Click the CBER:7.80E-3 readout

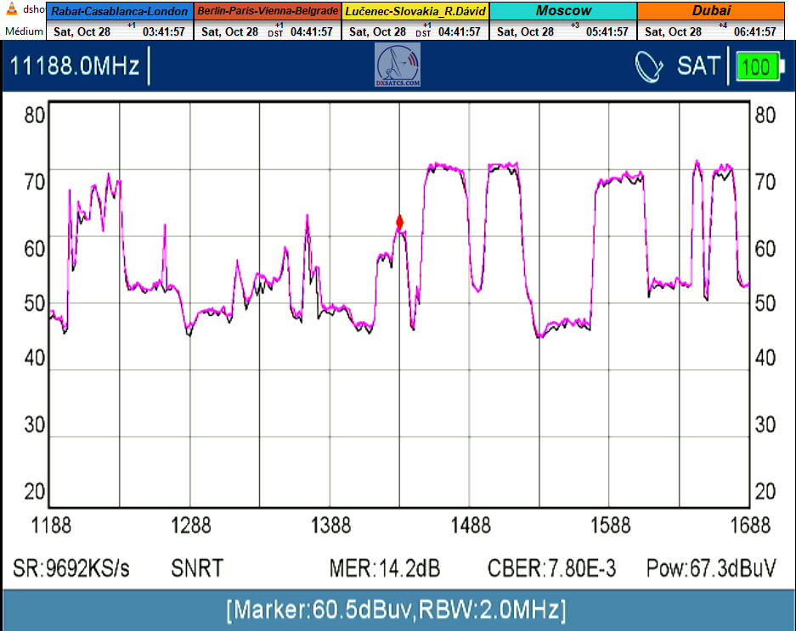coord(551,568)
